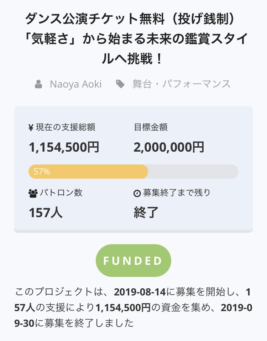
Task: Open the 舞台・パフォーマンス category link
Action: pos(182,84)
